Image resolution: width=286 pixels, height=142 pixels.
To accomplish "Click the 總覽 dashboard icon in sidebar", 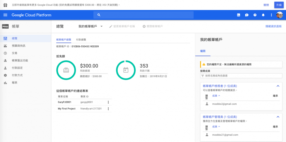I will [5, 38].
